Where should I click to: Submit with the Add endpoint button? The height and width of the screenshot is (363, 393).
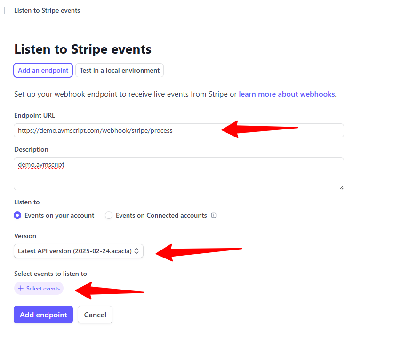tap(43, 315)
